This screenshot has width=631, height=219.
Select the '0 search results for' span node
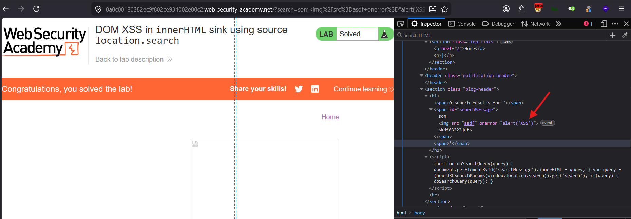[479, 103]
